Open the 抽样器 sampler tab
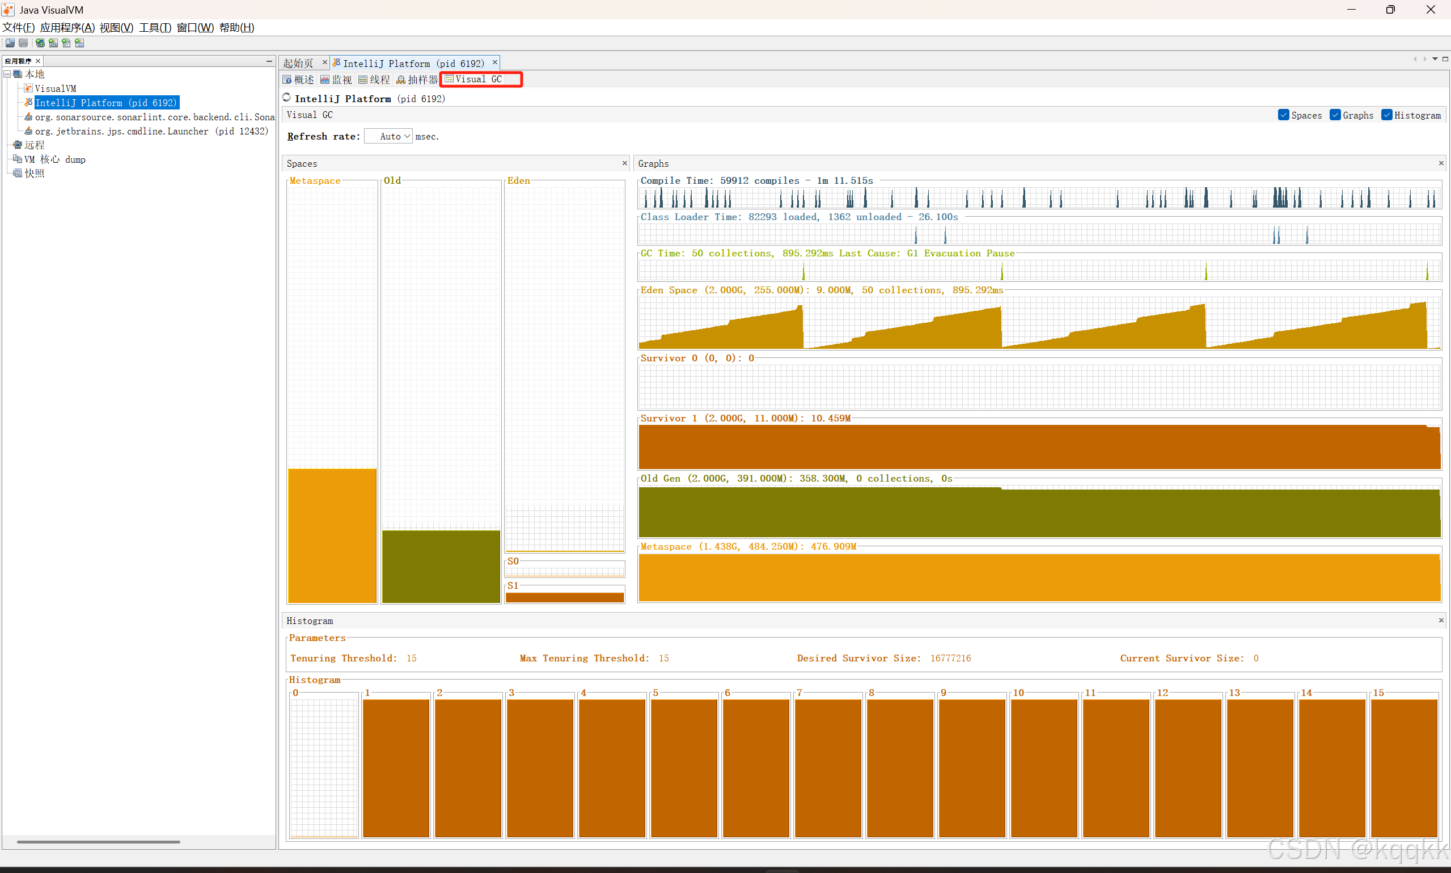Image resolution: width=1451 pixels, height=873 pixels. [x=417, y=79]
